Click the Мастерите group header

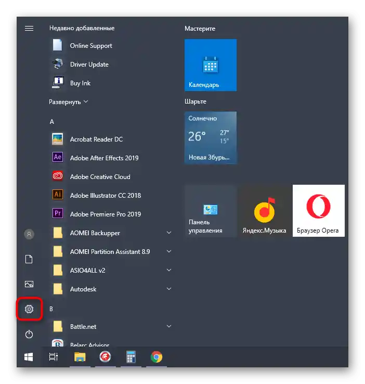200,29
